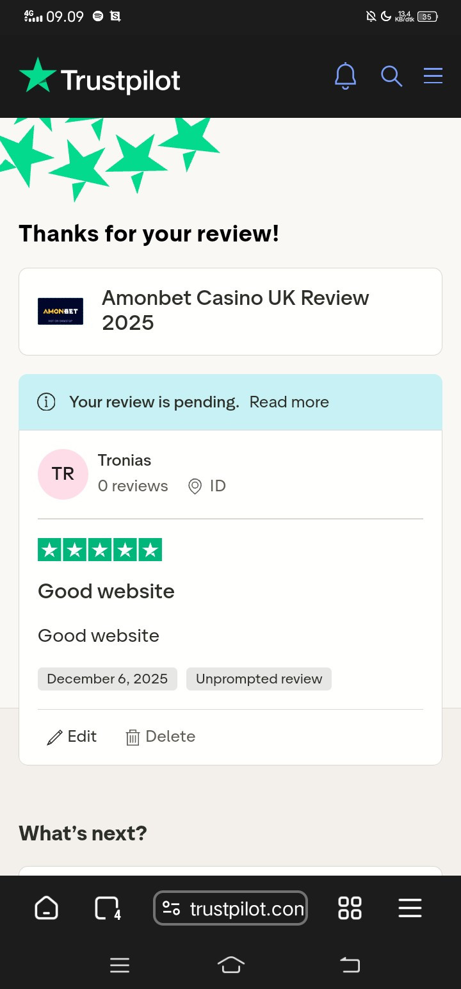Select the Unprompted review tag
The width and height of the screenshot is (461, 989).
tap(259, 679)
